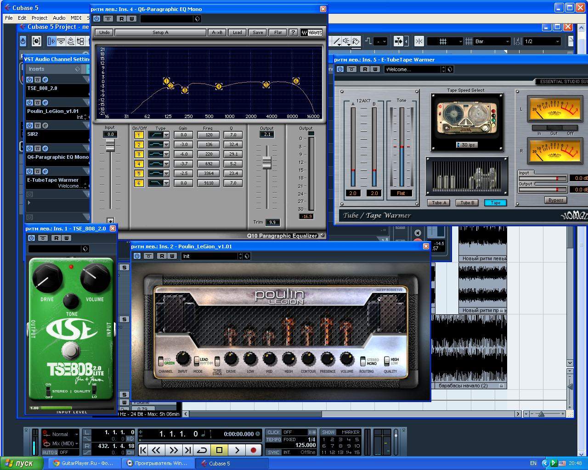
Task: Open the edit 'e' icon for SIR2 insert
Action: 45,125
